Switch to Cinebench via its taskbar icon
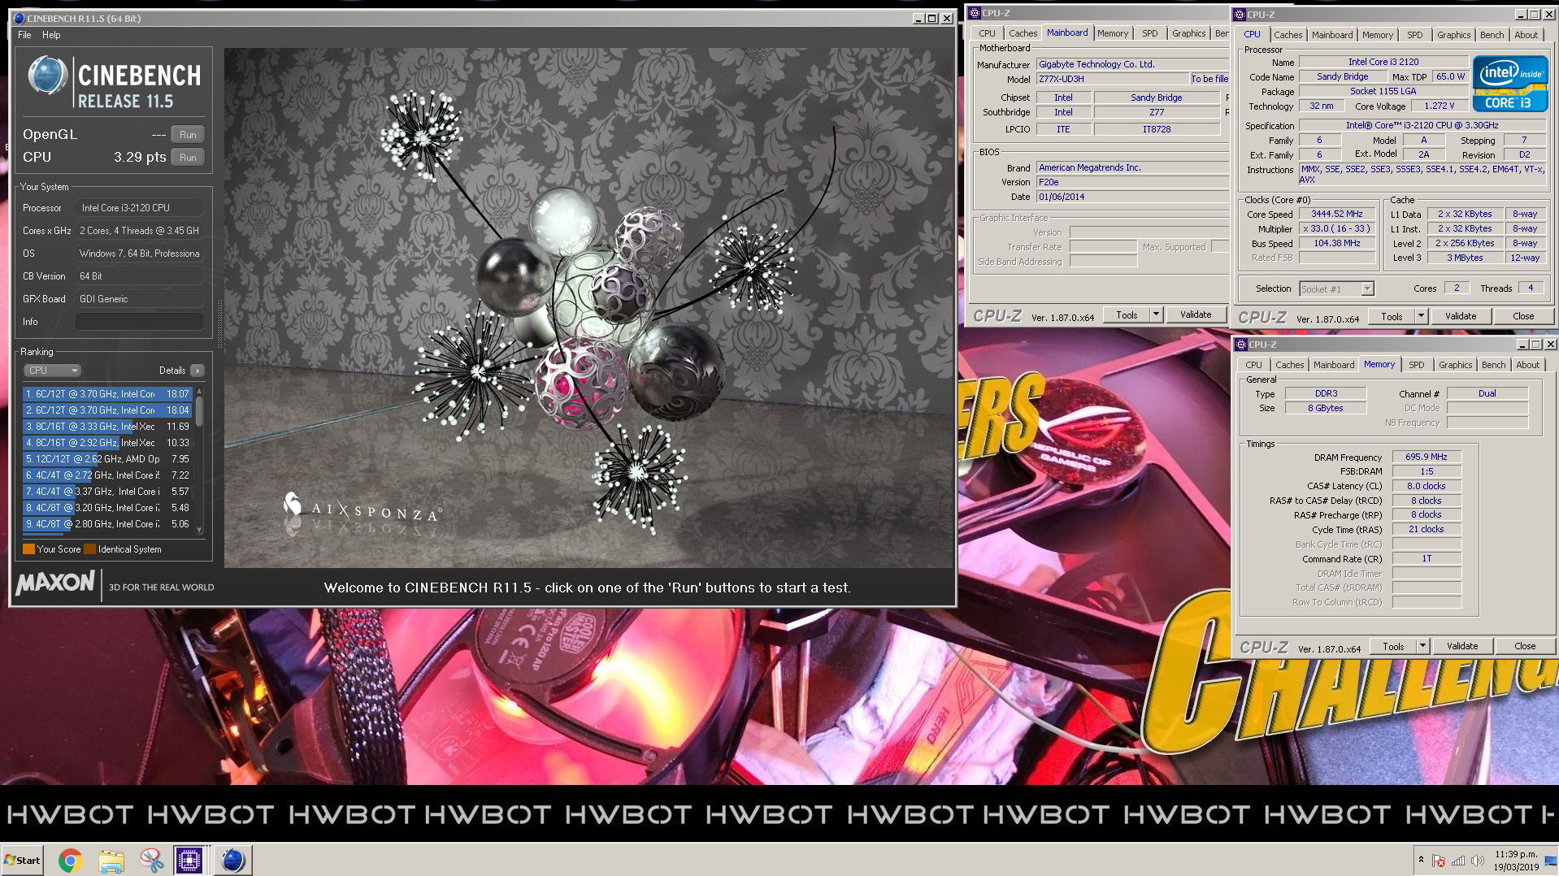The width and height of the screenshot is (1559, 876). (x=232, y=860)
